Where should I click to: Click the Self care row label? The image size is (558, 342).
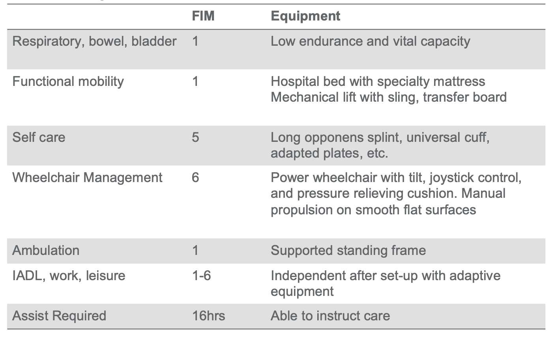coord(39,138)
